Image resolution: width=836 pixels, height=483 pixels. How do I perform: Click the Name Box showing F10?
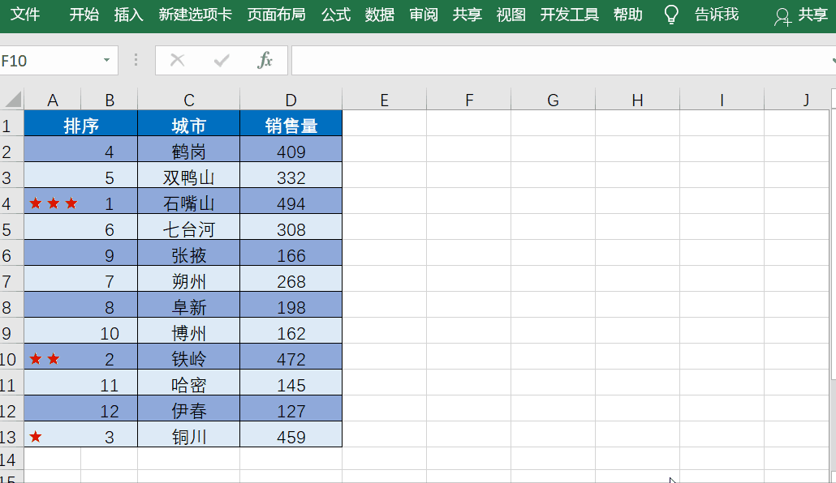click(x=50, y=61)
